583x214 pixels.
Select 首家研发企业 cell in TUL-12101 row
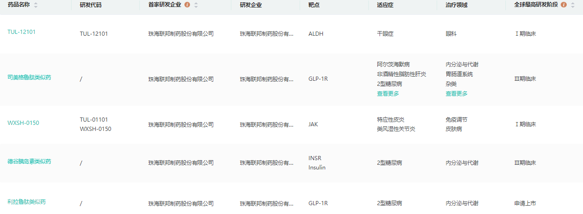click(x=181, y=34)
